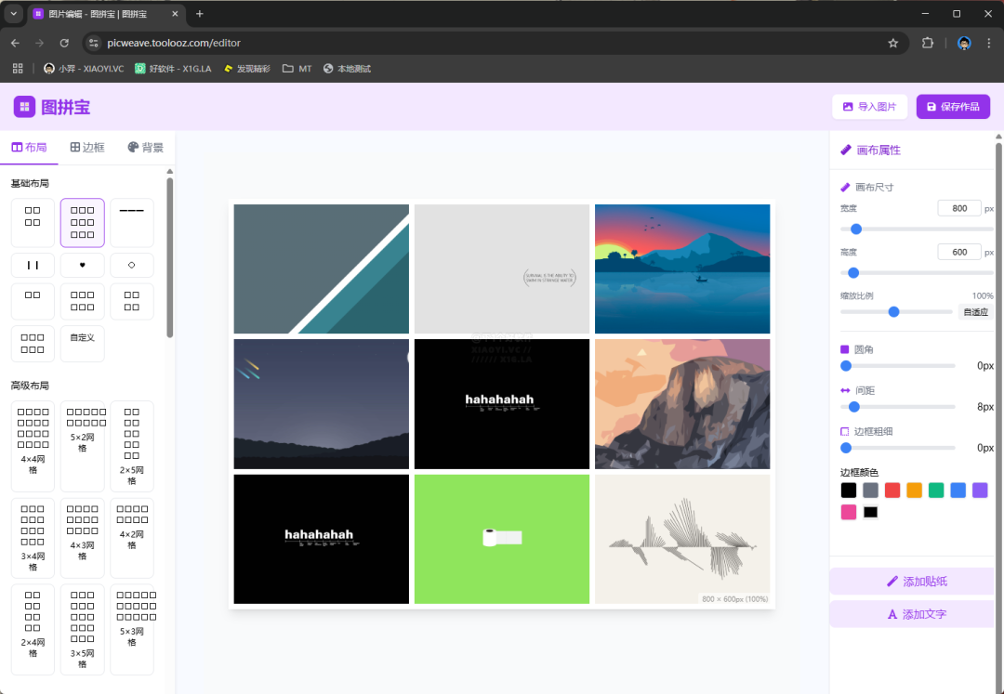Select the diamond-shaped layout
Image resolution: width=1004 pixels, height=694 pixels.
(x=132, y=265)
